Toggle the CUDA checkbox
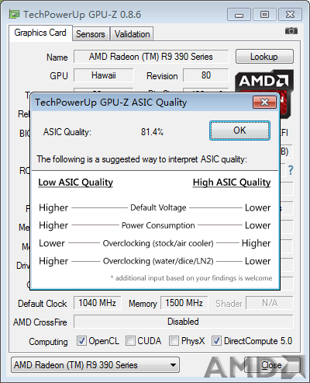310x383 pixels. (130, 341)
